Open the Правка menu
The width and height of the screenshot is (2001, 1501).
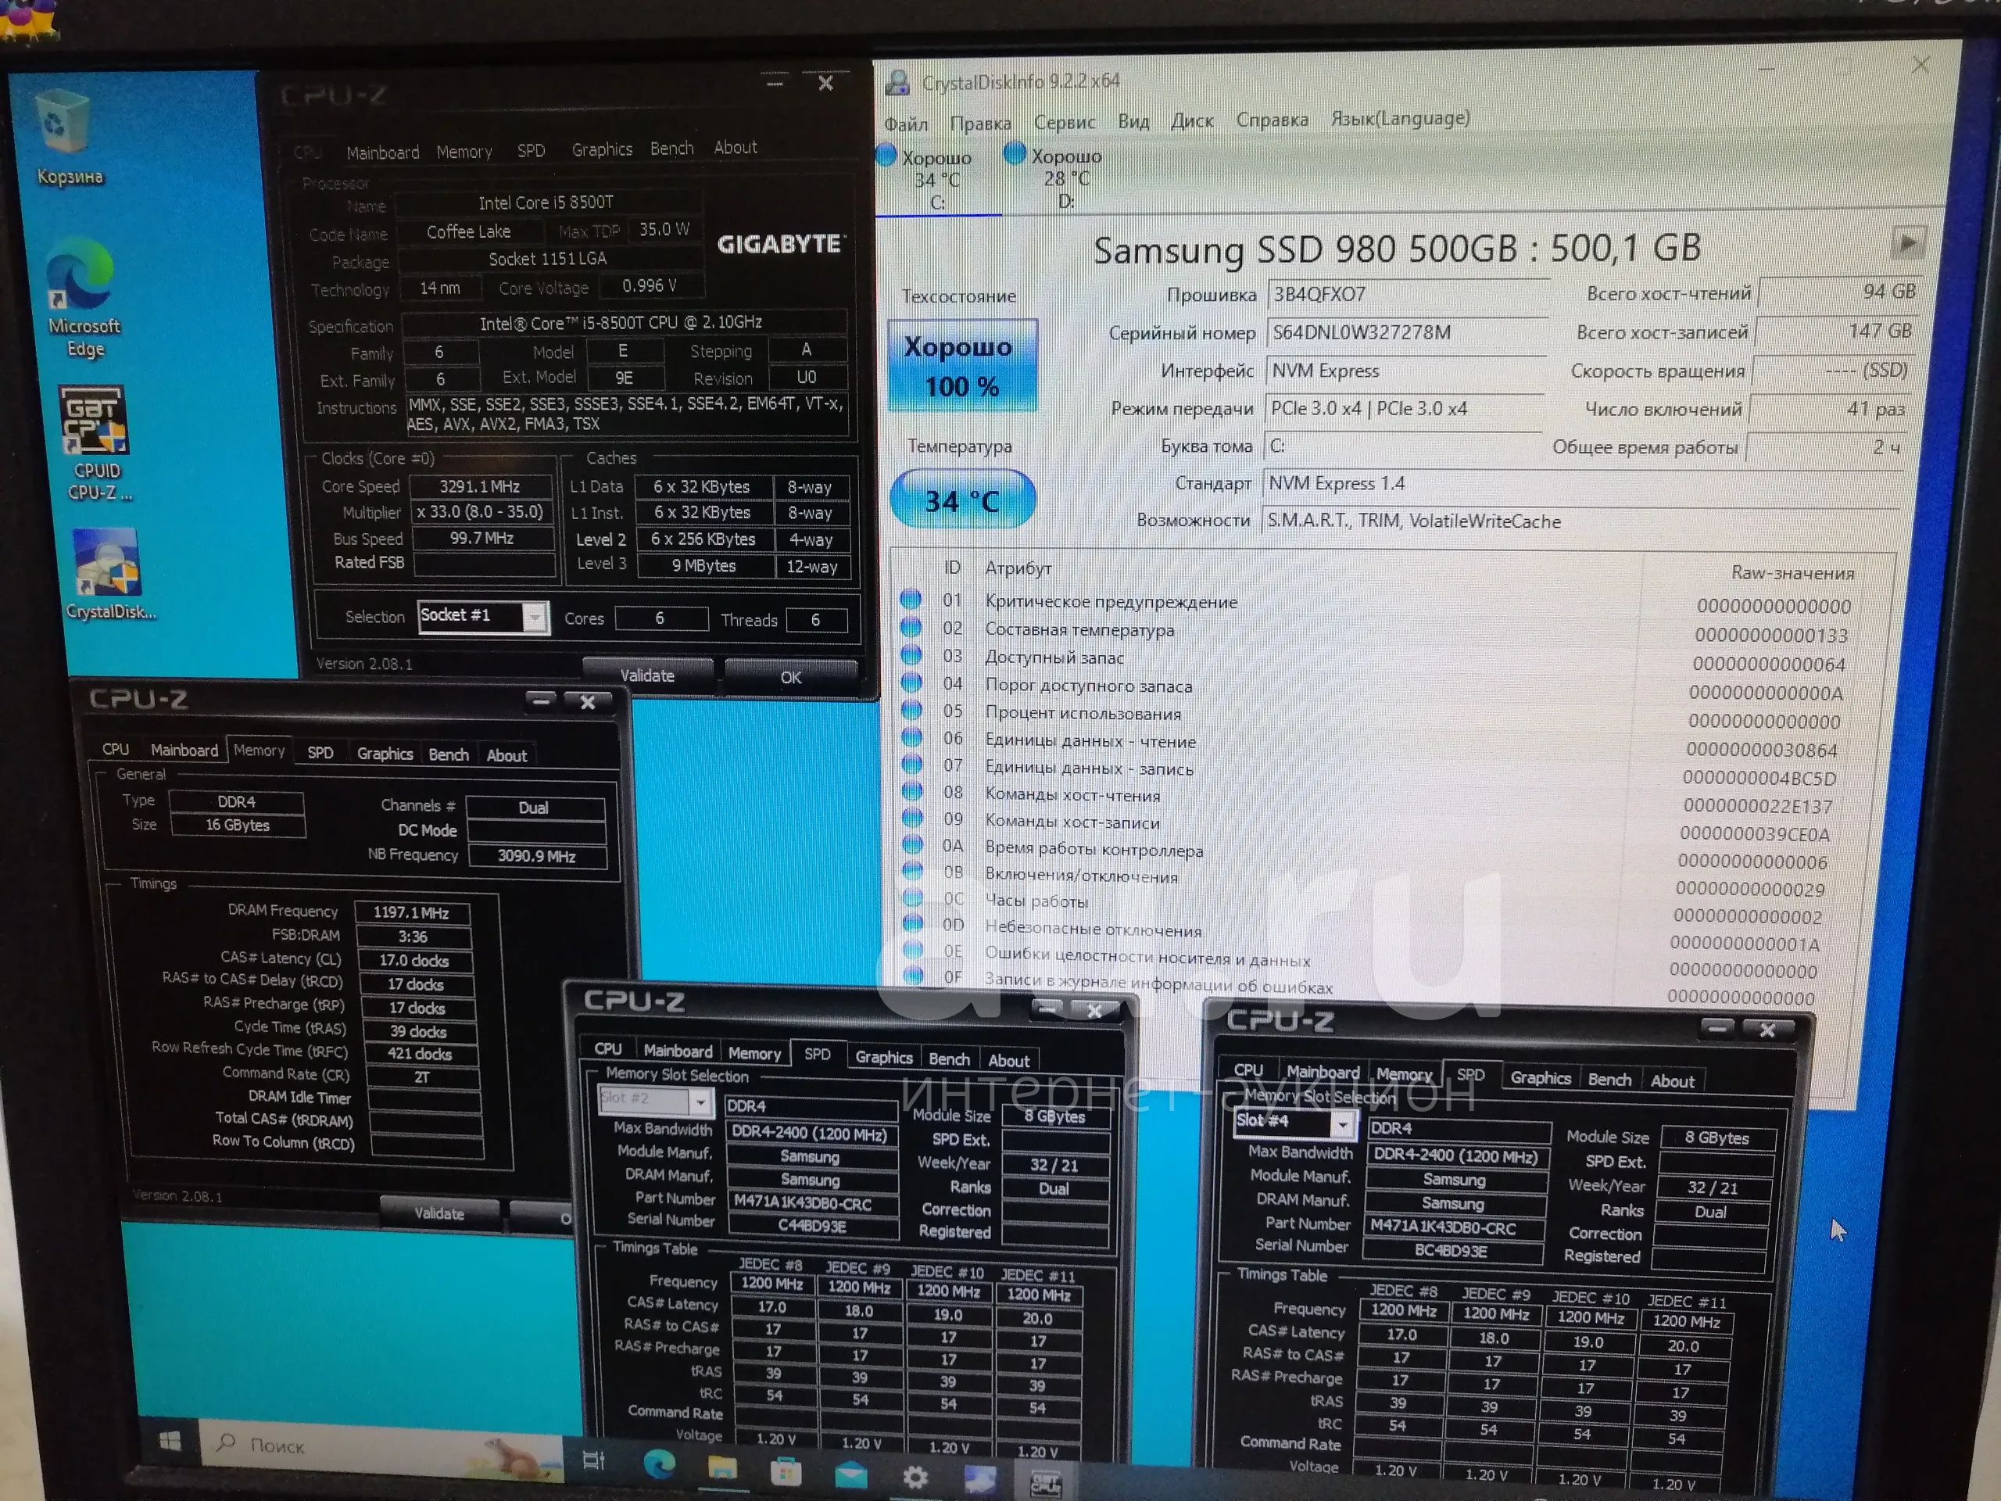pos(979,123)
